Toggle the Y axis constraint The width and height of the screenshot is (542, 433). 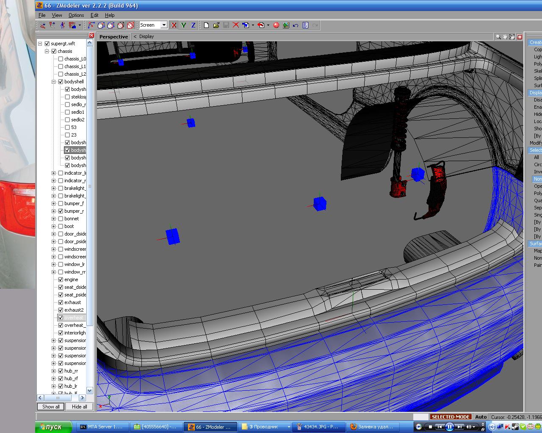click(x=183, y=25)
